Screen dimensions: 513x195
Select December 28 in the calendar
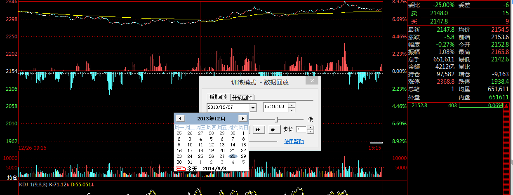(x=233, y=156)
